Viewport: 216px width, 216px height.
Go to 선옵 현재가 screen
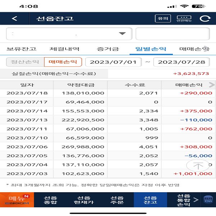(84, 200)
